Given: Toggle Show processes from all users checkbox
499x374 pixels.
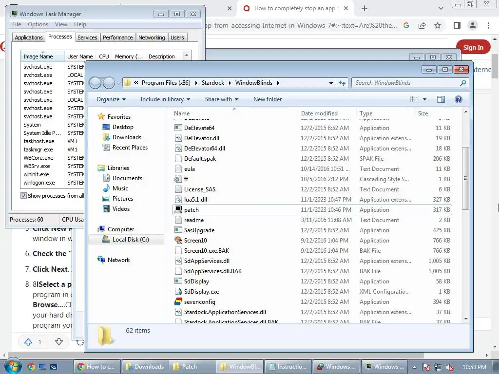Looking at the screenshot, I should [23, 196].
